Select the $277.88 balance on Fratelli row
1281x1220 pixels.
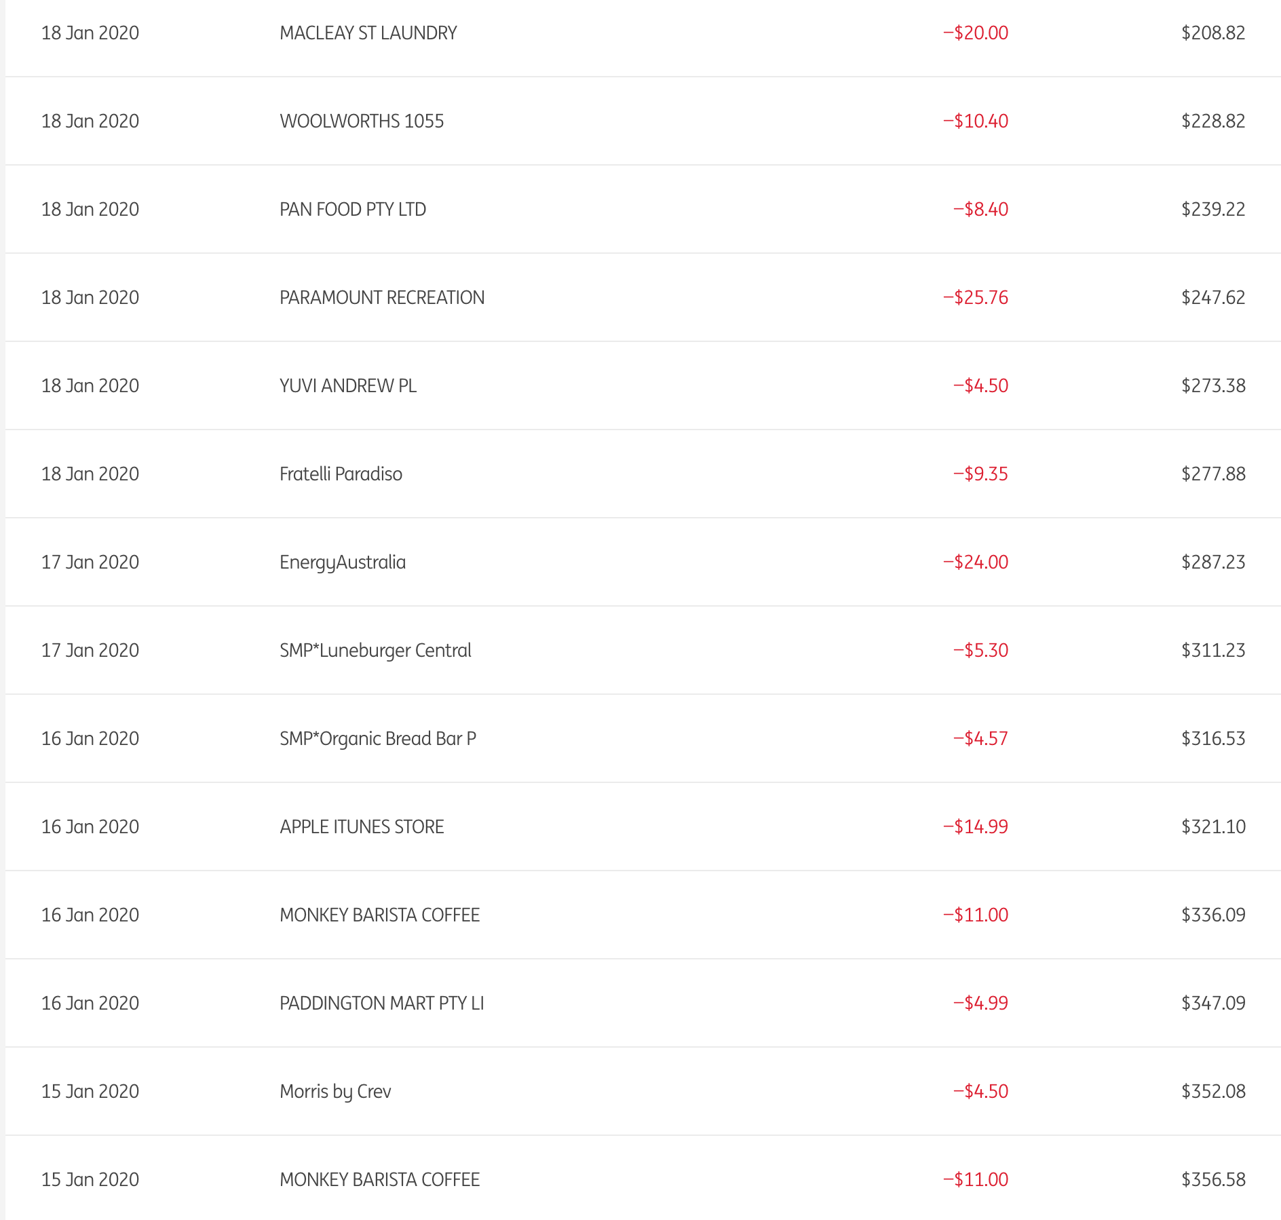[x=1213, y=474]
